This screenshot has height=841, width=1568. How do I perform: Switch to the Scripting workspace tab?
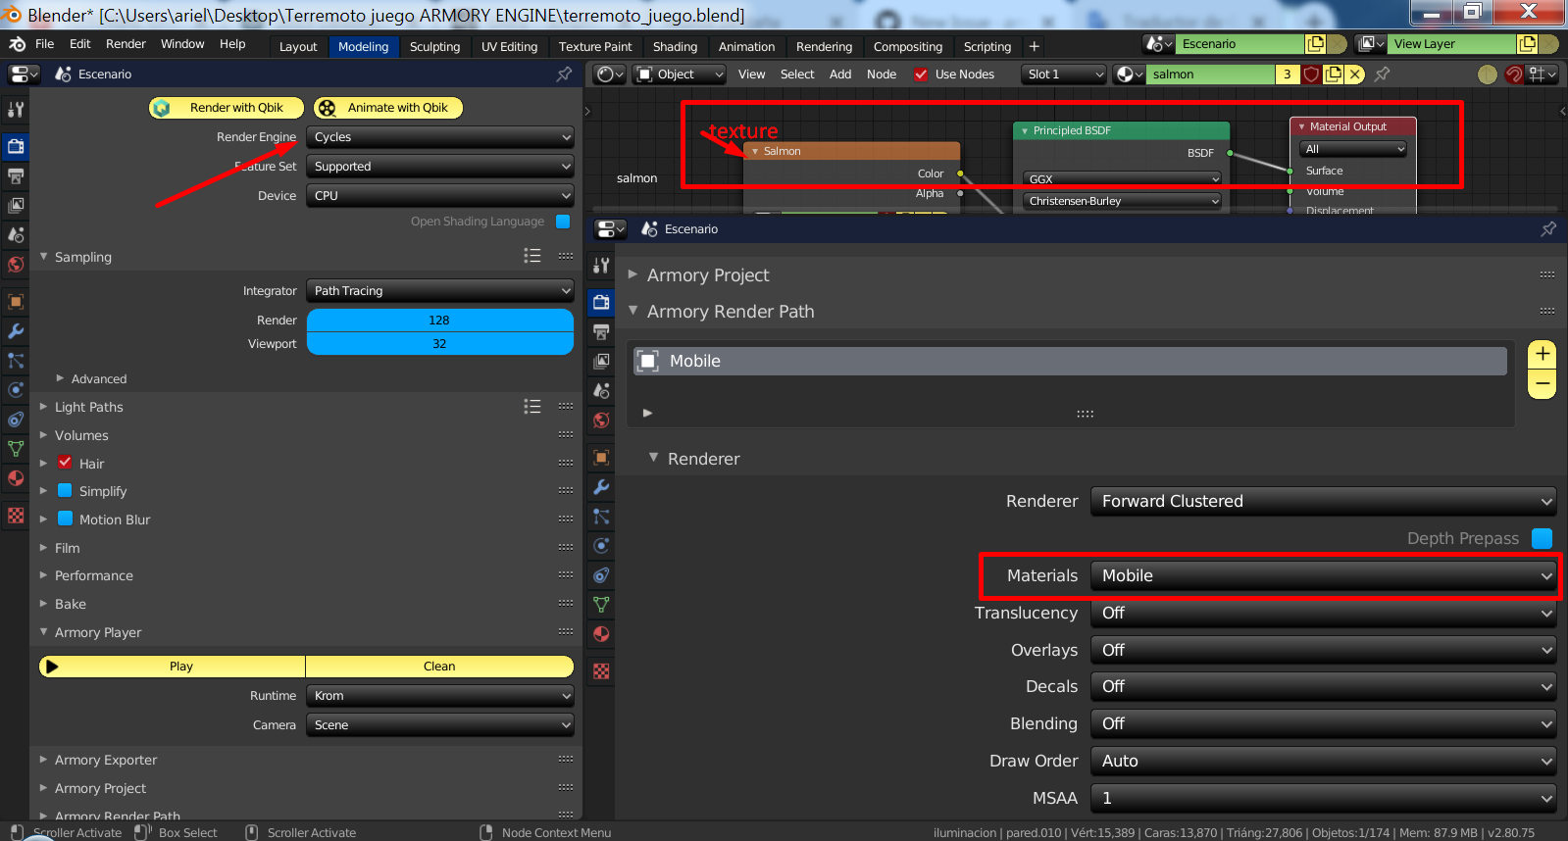pyautogui.click(x=986, y=46)
